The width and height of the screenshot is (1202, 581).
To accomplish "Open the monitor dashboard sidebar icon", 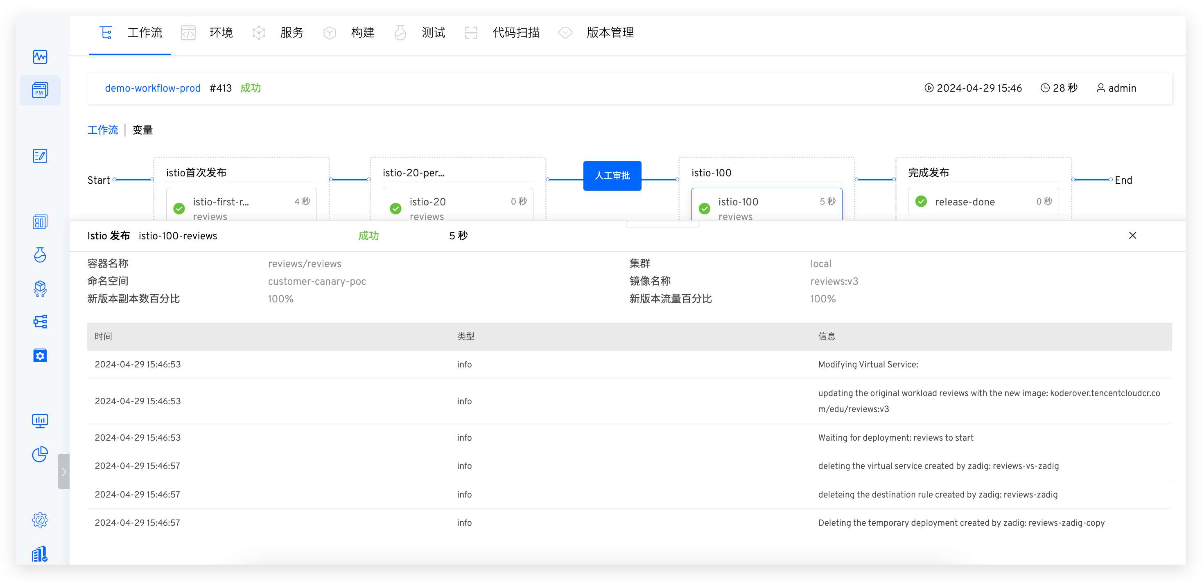I will 40,421.
